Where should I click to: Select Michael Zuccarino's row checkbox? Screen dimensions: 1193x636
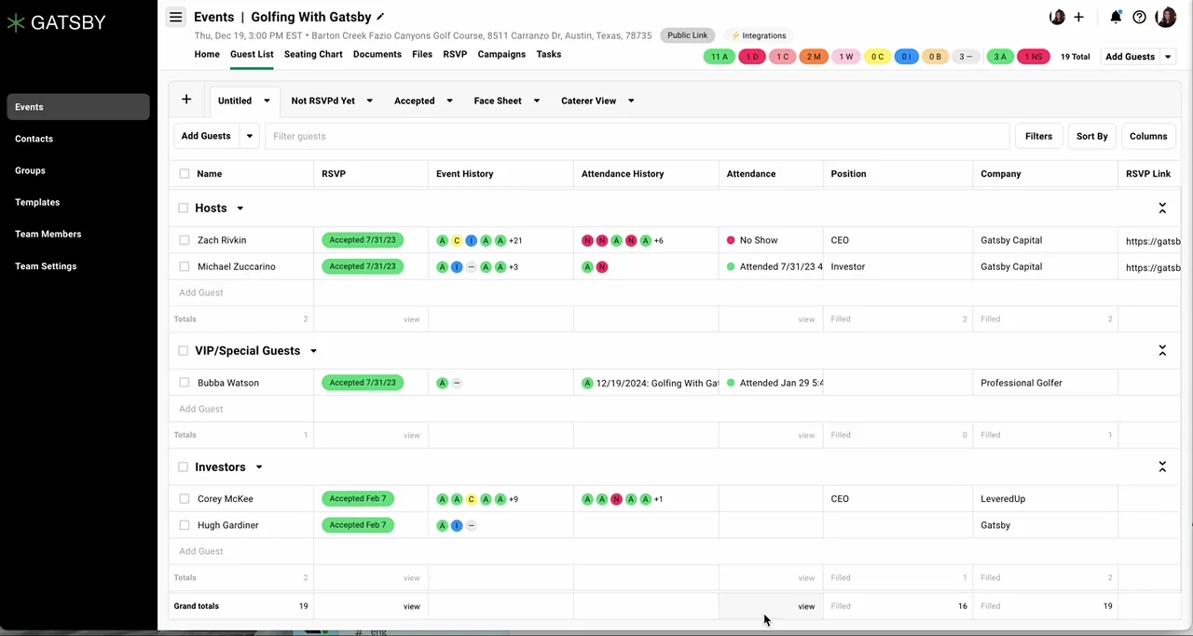pyautogui.click(x=184, y=266)
